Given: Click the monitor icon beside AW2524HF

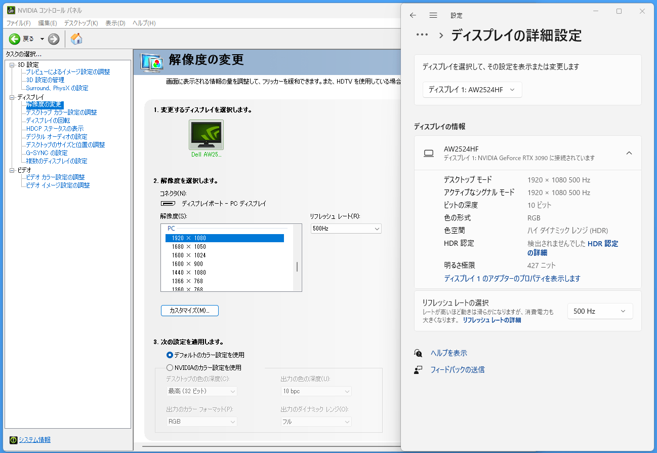Looking at the screenshot, I should click(x=429, y=153).
